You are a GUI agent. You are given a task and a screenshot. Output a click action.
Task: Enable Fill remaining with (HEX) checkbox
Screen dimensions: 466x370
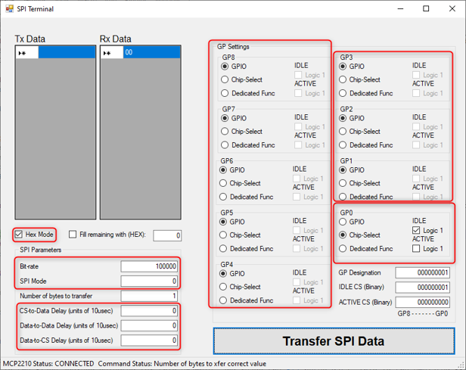tap(73, 235)
